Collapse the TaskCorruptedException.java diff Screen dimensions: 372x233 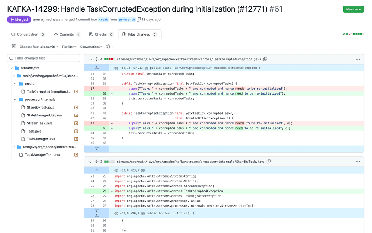(90, 59)
